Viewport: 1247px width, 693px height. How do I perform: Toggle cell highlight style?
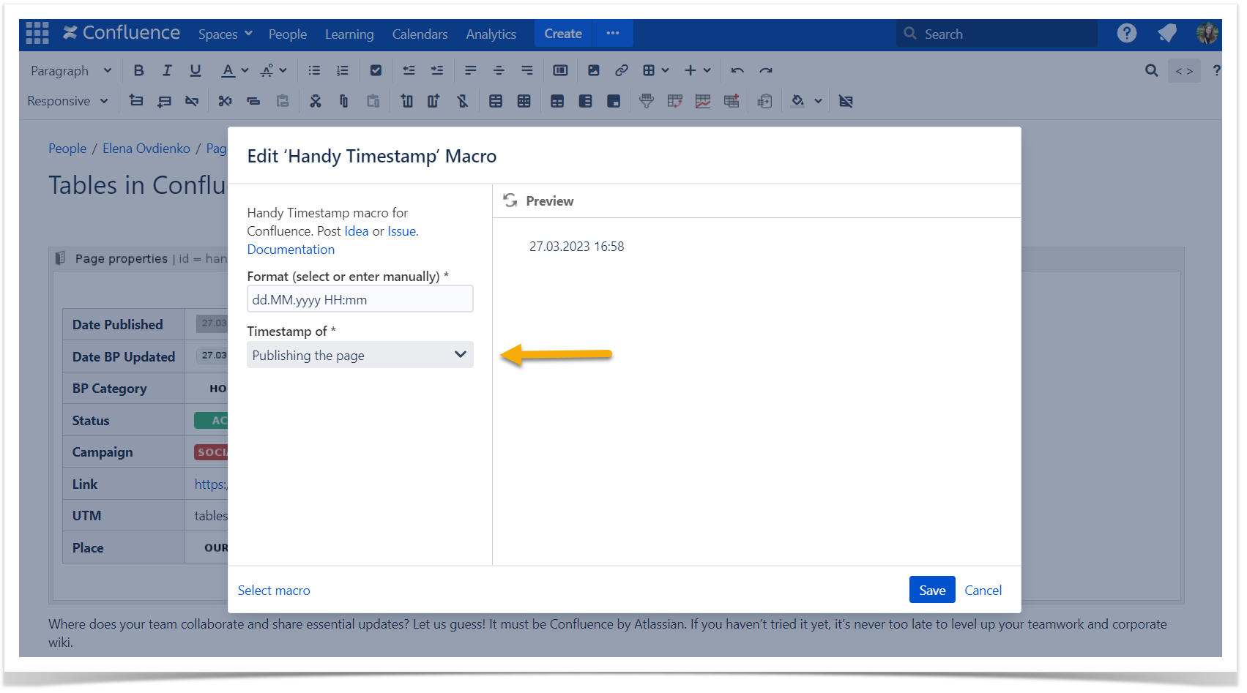pyautogui.click(x=614, y=101)
